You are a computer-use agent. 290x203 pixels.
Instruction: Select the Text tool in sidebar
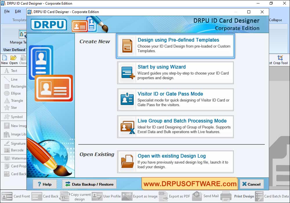click(x=11, y=71)
